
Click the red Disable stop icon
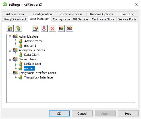pos(44,29)
